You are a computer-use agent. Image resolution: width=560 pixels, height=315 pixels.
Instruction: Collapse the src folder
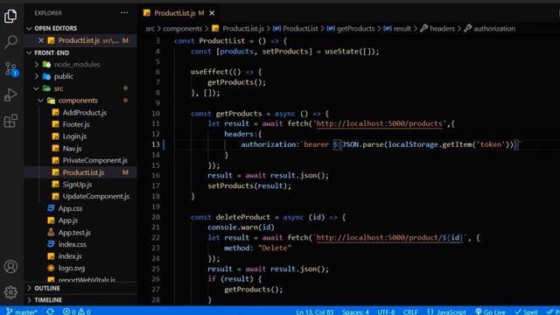59,88
